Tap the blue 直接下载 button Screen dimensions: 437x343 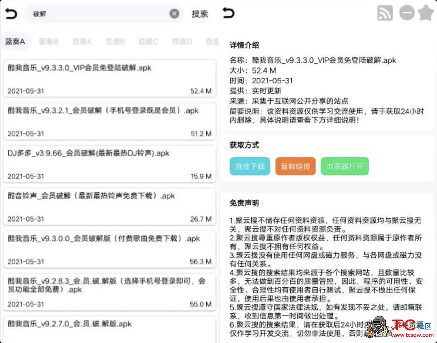(250, 166)
